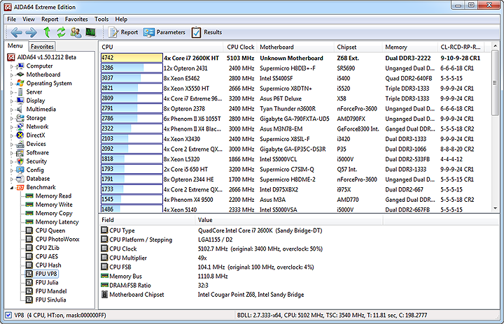The image size is (504, 324).
Task: Switch to the Menu tab
Action: click(15, 46)
